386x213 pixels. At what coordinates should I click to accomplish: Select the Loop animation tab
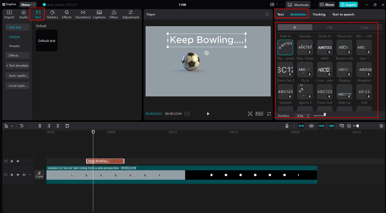tap(365, 27)
